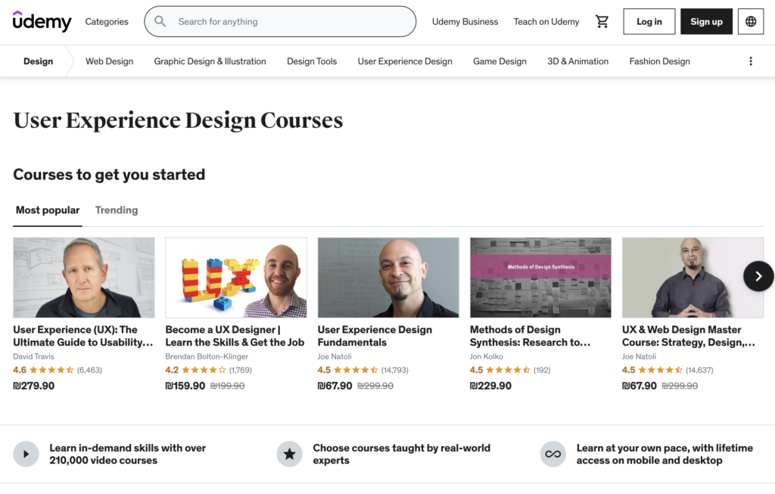Click the User Experience Design Courses heading
775x494 pixels.
coord(178,120)
